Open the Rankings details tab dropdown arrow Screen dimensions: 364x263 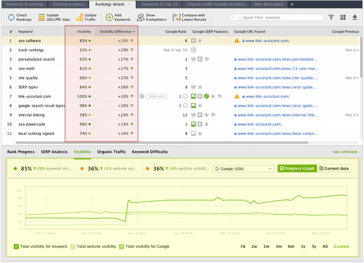(x=129, y=4)
